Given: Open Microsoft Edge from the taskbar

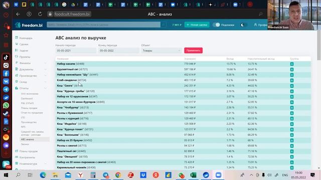Looking at the screenshot, I should point(43,175).
